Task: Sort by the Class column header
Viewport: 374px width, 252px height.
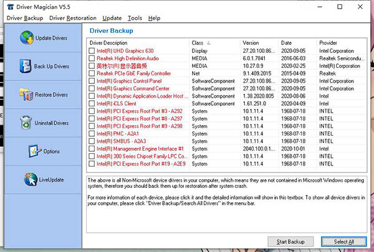Action: pyautogui.click(x=214, y=43)
